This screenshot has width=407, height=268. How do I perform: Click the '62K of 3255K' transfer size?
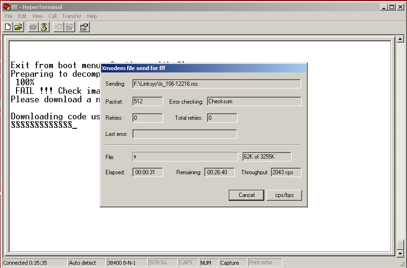click(x=267, y=157)
